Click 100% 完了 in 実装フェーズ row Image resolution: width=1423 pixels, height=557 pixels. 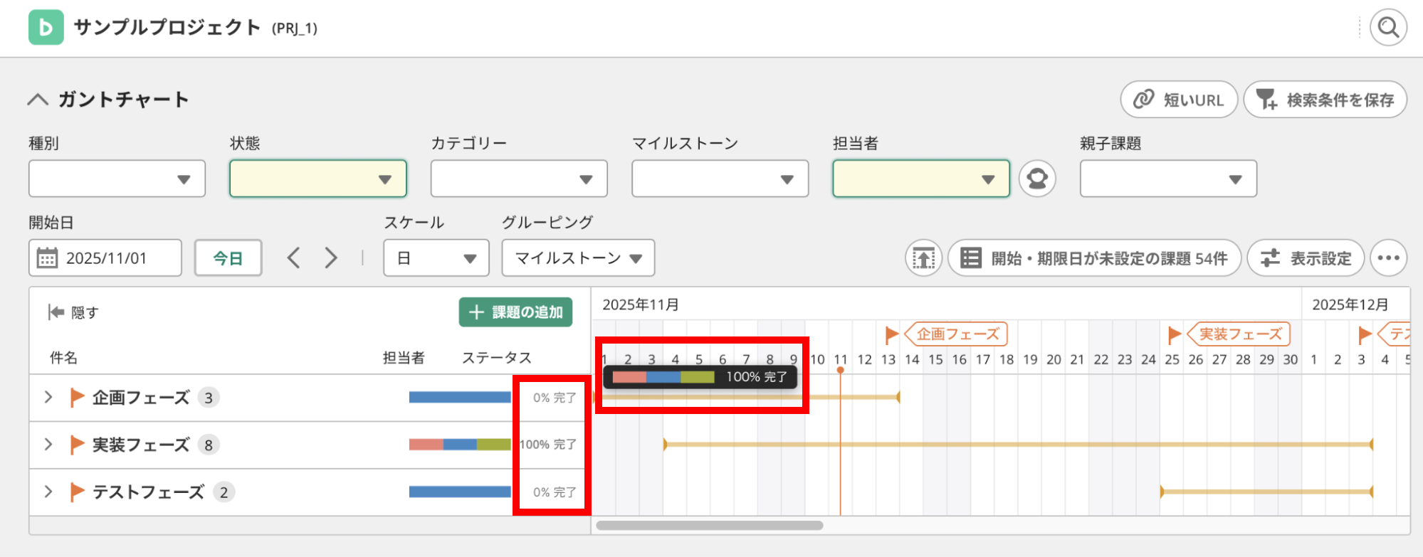pyautogui.click(x=548, y=445)
